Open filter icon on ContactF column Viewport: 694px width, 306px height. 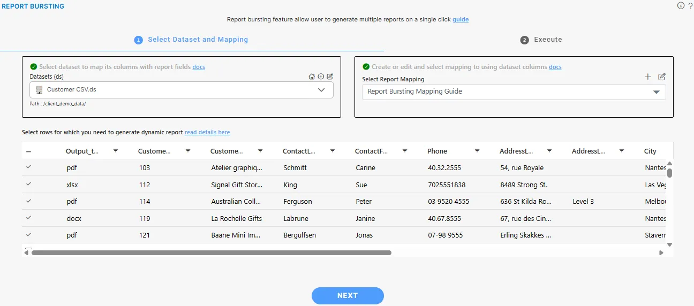[405, 151]
